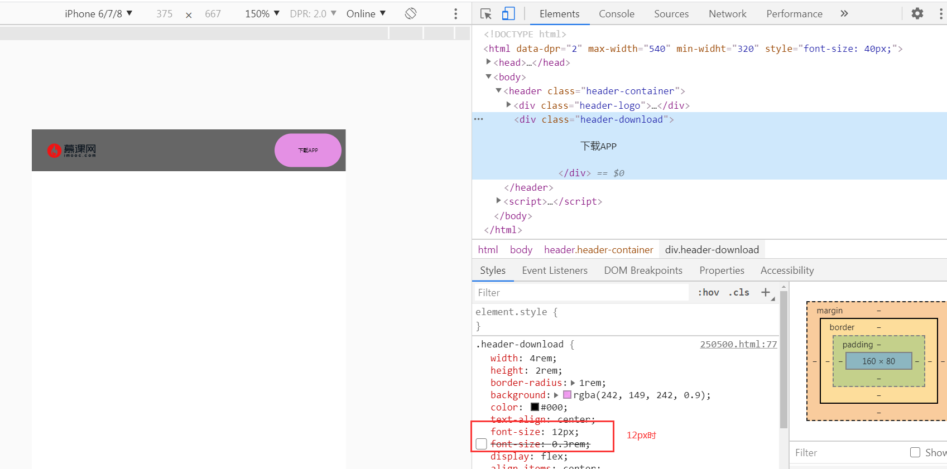Click the computed pane Filter input
Viewport: 947px width, 469px height.
tap(848, 453)
